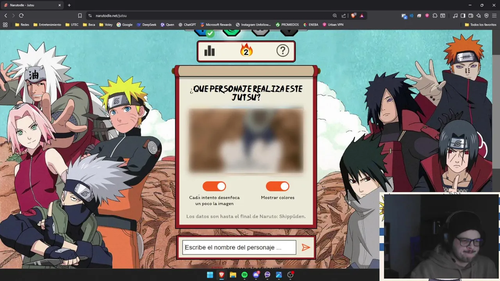
Task: Open the pink U shield extension
Action: point(427,16)
